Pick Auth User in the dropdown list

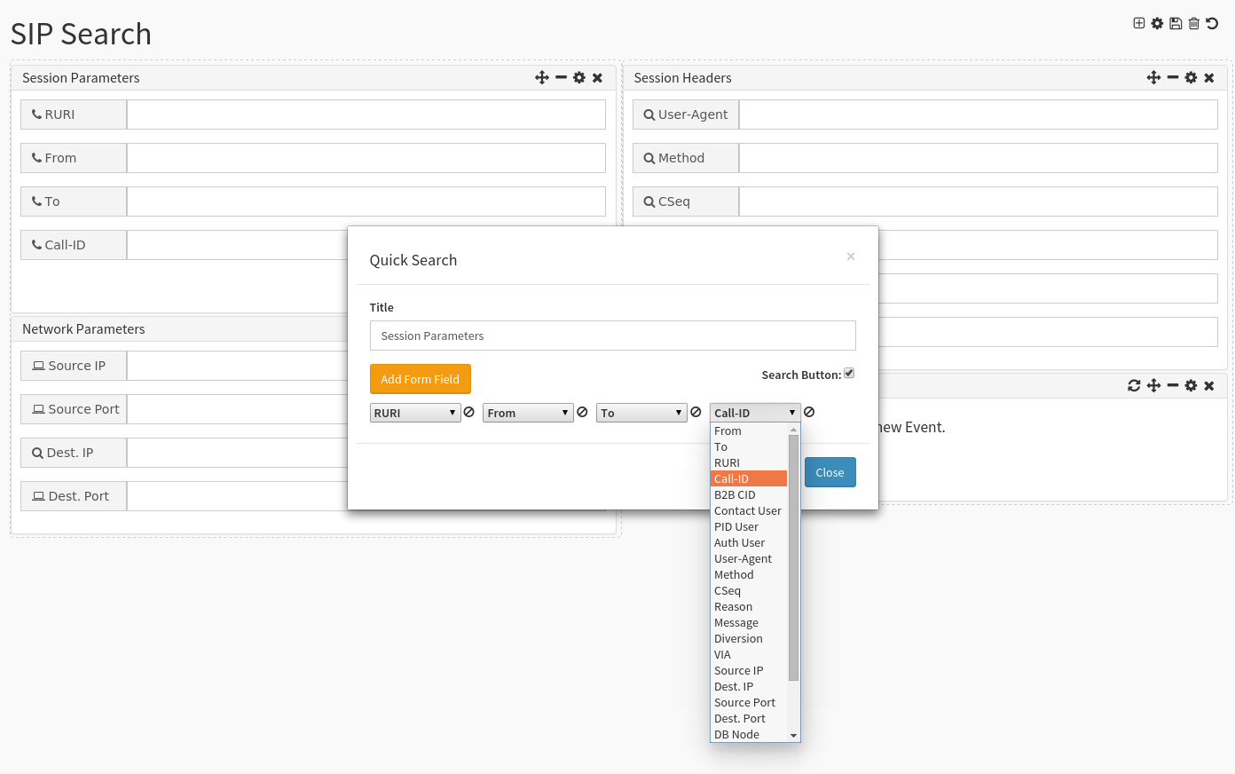749,542
